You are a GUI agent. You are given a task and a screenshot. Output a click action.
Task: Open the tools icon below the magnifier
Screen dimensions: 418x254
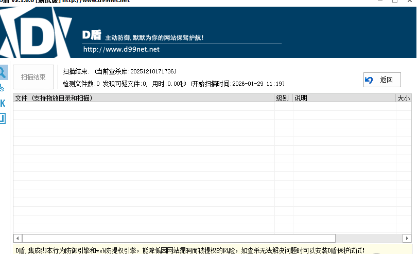click(3, 88)
